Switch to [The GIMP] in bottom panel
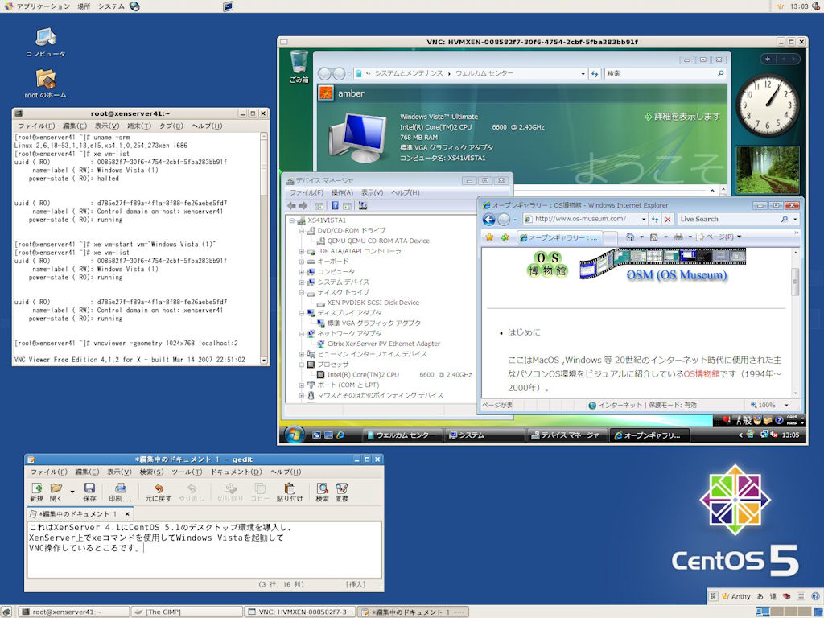 tap(187, 612)
